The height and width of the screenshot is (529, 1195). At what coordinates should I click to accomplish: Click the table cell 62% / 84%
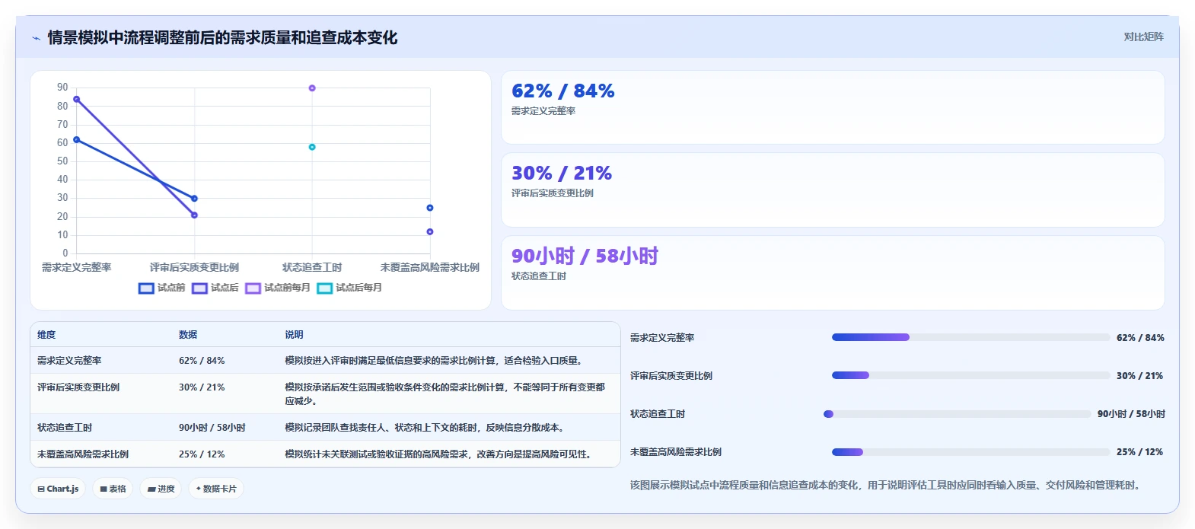click(202, 361)
